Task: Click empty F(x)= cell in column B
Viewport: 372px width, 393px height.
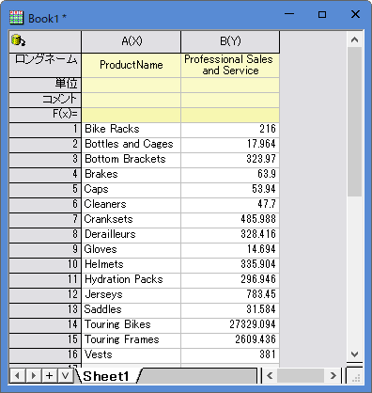Action: tap(230, 115)
